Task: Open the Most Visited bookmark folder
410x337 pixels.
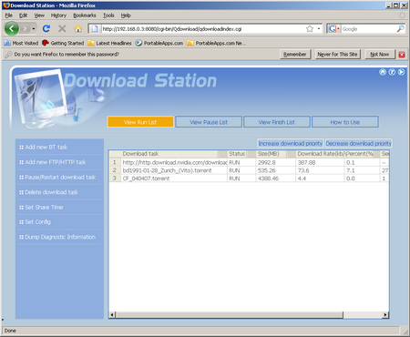Action: point(21,43)
